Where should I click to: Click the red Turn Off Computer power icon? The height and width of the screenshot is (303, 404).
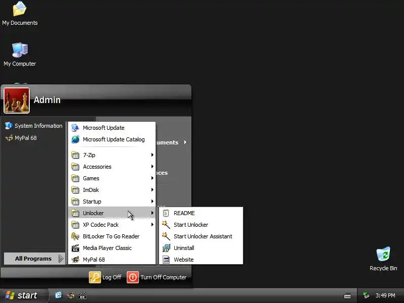click(133, 277)
